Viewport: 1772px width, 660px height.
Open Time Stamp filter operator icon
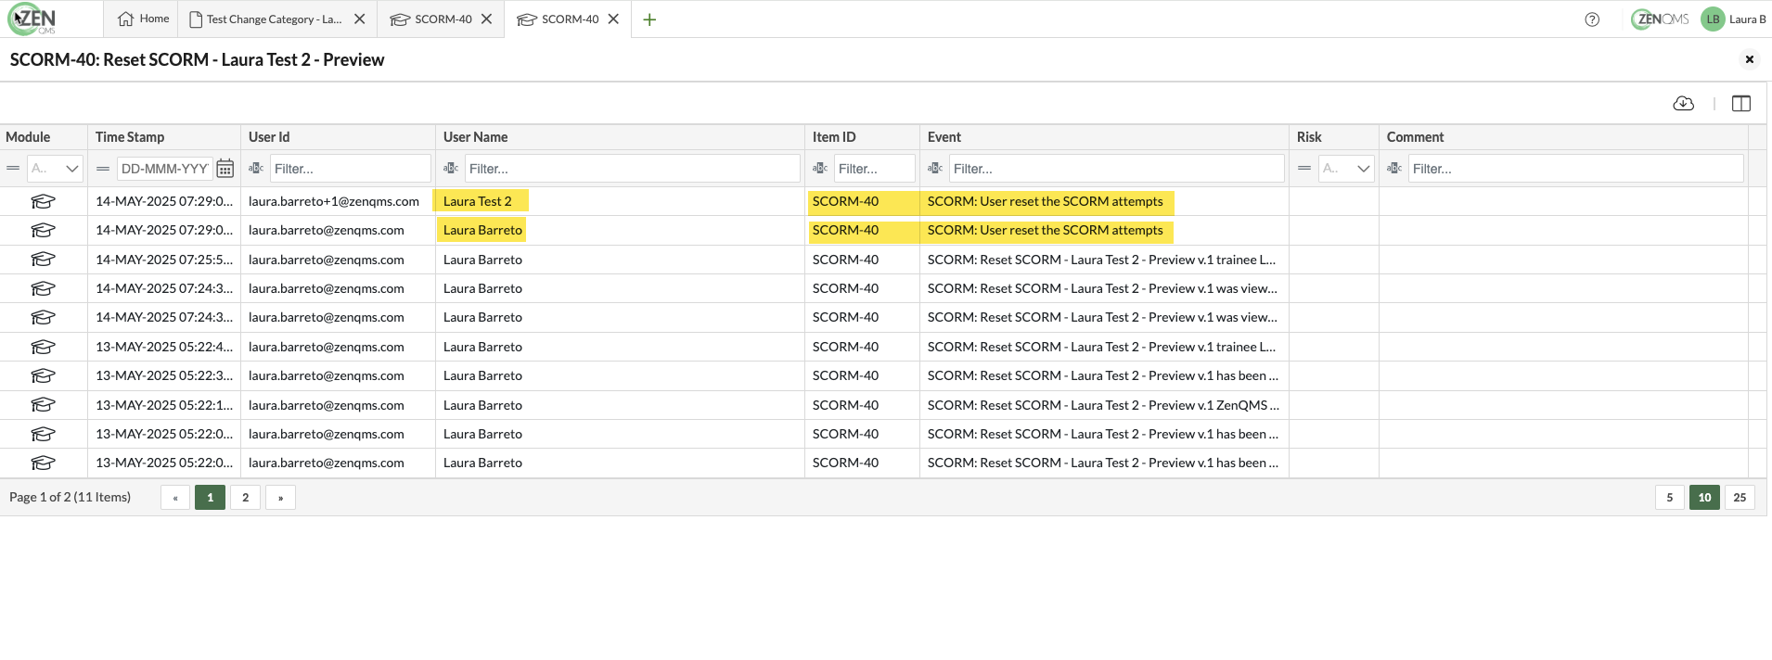103,169
